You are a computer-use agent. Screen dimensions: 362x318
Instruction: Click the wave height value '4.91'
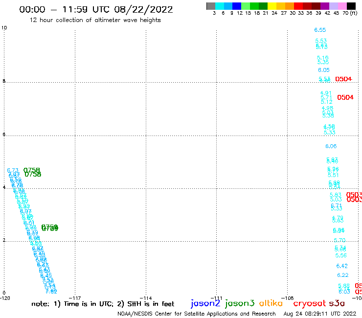pyautogui.click(x=326, y=93)
